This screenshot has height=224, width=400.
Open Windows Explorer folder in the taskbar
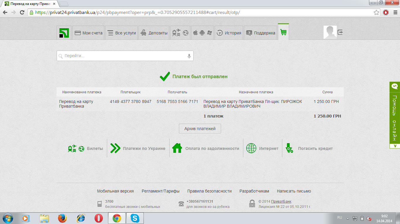[x=44, y=218]
